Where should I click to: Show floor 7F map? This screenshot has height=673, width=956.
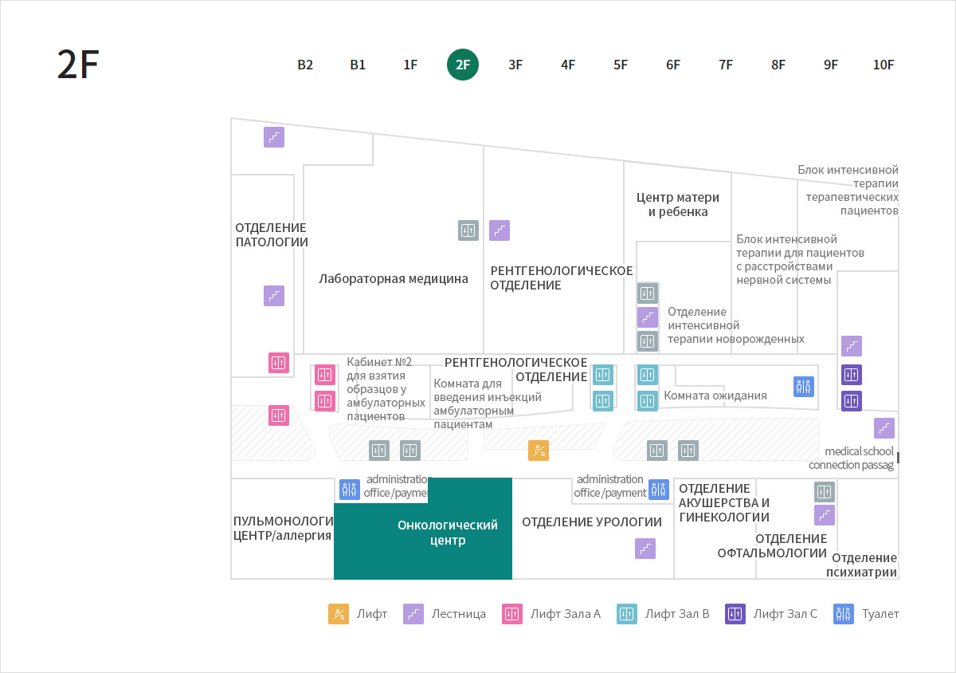point(726,65)
